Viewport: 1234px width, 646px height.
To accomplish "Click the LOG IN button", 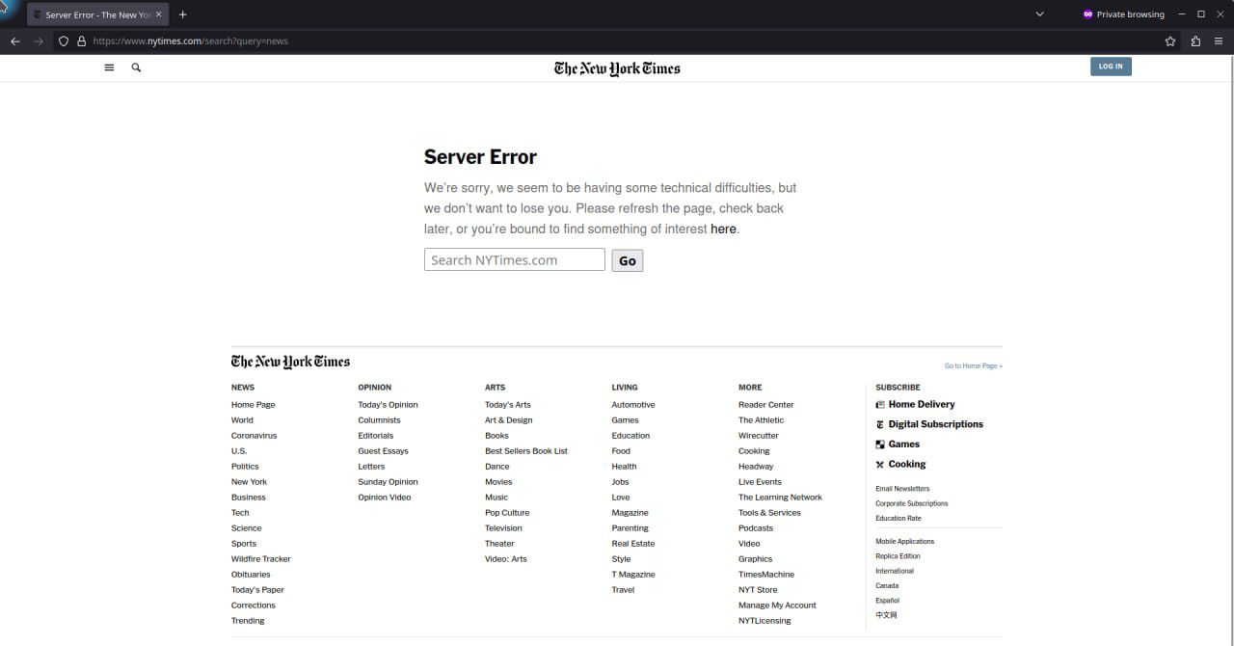I will click(1111, 67).
